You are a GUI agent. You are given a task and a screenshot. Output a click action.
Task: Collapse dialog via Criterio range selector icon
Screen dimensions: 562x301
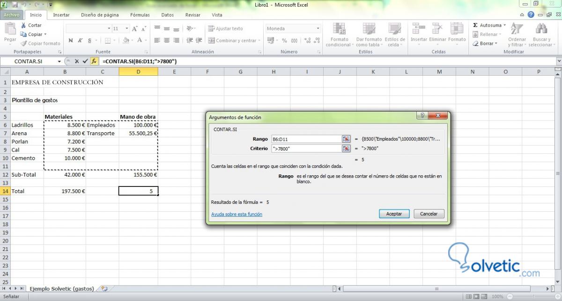346,148
